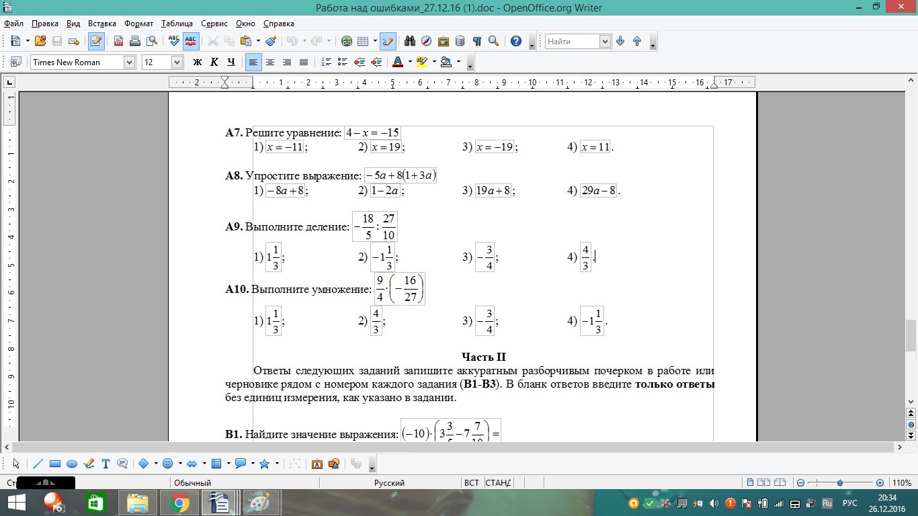Image resolution: width=918 pixels, height=516 pixels.
Task: Open the Формат menu
Action: tap(139, 24)
